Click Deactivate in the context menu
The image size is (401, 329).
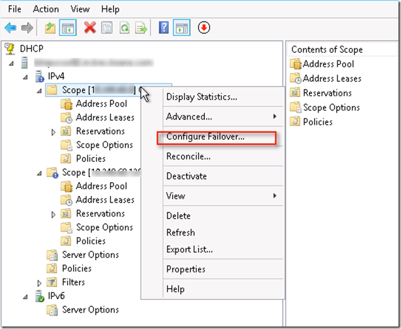[x=186, y=176]
